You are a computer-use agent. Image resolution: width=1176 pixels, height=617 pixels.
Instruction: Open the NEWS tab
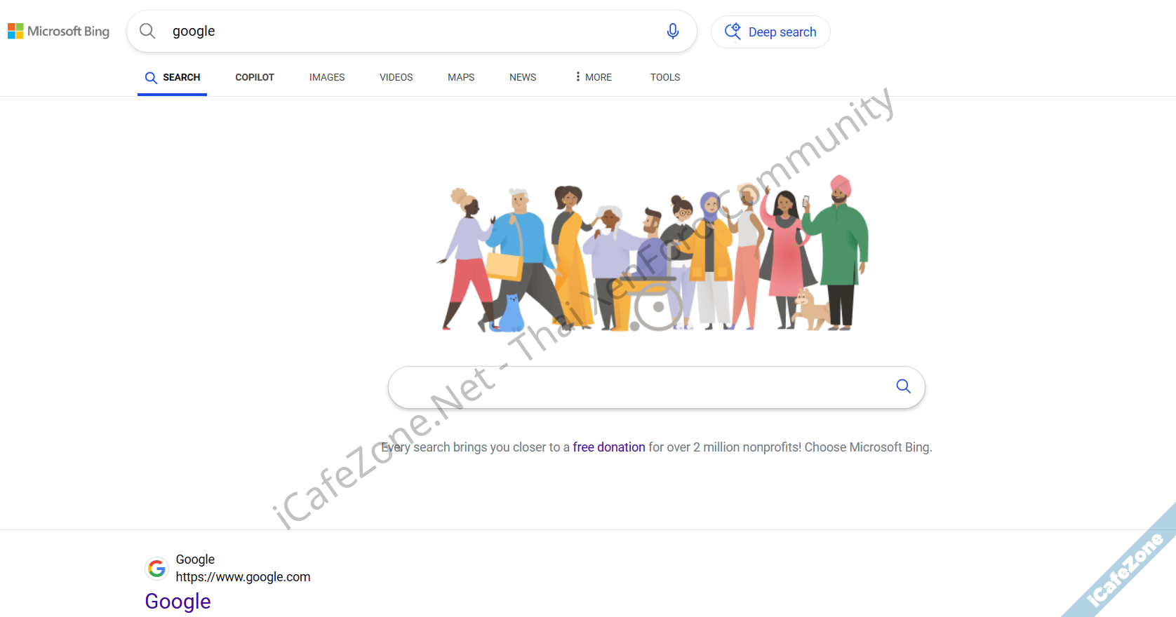[523, 77]
